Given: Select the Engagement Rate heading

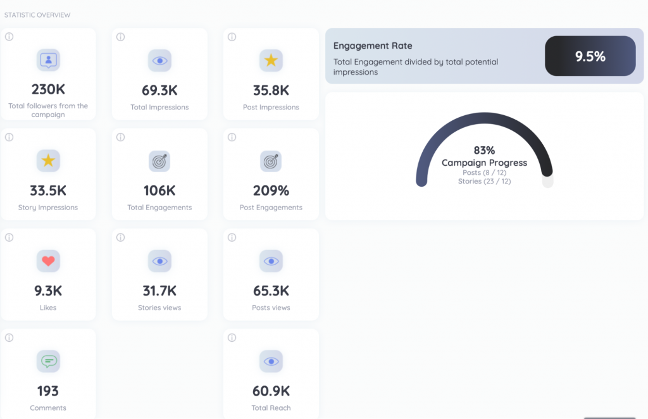Looking at the screenshot, I should coord(373,46).
